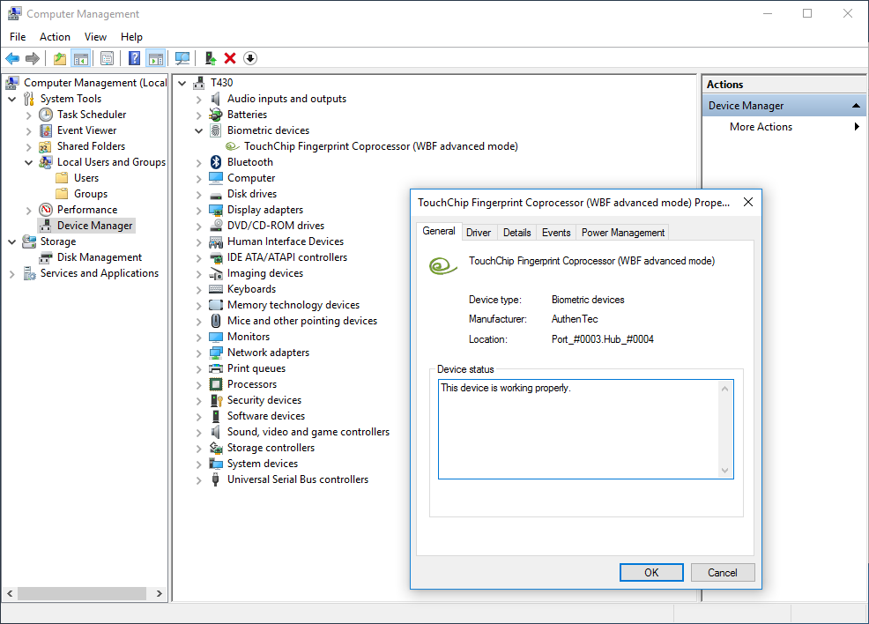Click the Forward arrow toolbar icon
The image size is (869, 624).
[33, 58]
